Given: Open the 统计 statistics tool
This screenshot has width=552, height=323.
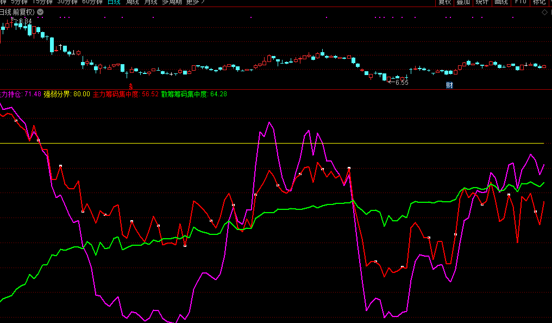Looking at the screenshot, I should [x=482, y=2].
